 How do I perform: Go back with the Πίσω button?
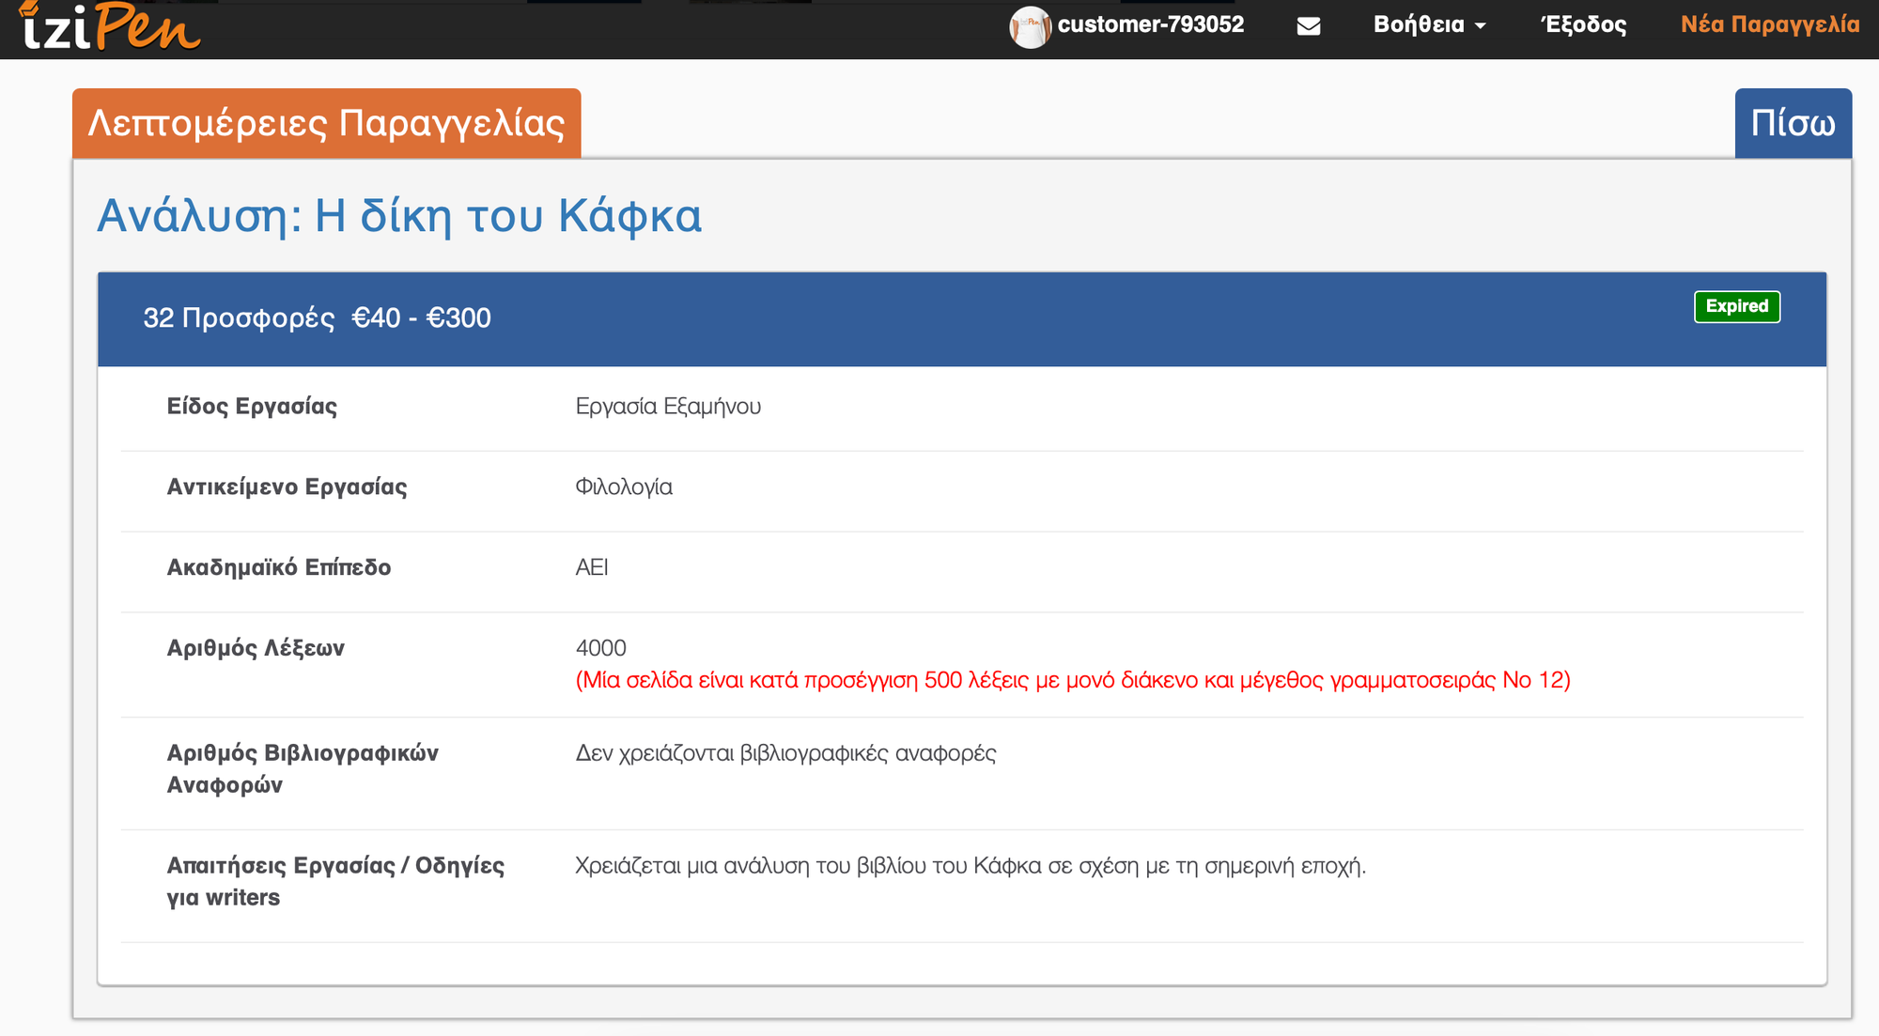[x=1792, y=123]
